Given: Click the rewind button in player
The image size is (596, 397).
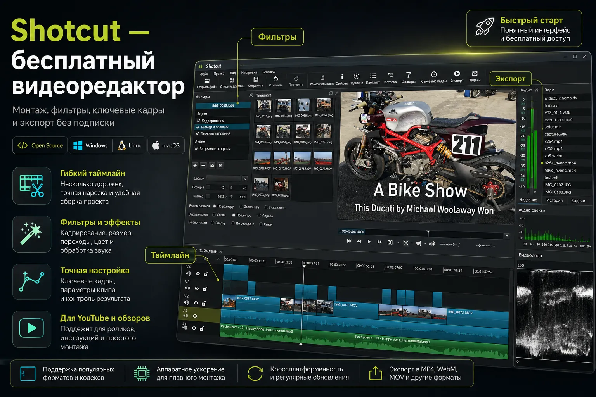Looking at the screenshot, I should pyautogui.click(x=359, y=242).
